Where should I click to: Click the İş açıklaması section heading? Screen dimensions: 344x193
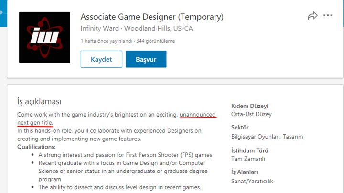tap(39, 102)
